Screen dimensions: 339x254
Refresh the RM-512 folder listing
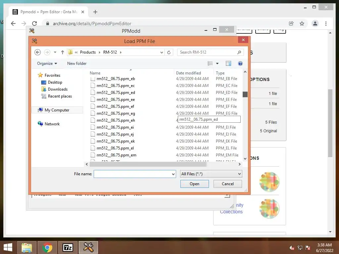pos(169,52)
